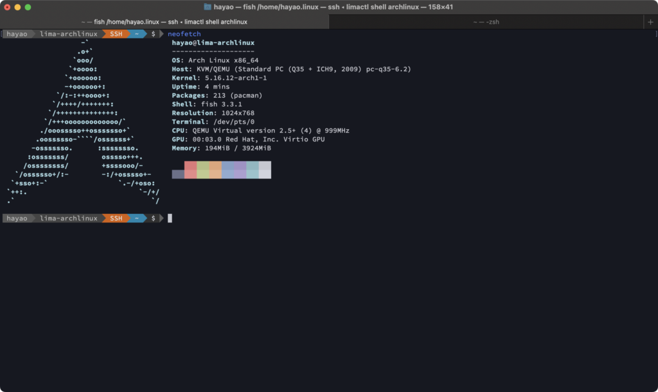Click the folder icon in the window title
Viewport: 658px width, 392px height.
pos(208,6)
